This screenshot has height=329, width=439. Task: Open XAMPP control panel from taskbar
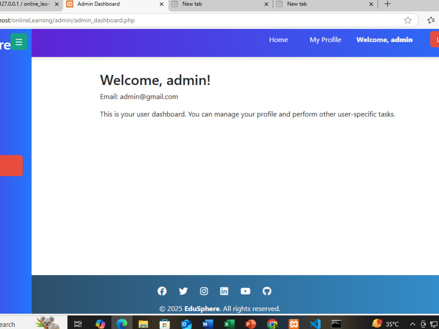tap(294, 324)
